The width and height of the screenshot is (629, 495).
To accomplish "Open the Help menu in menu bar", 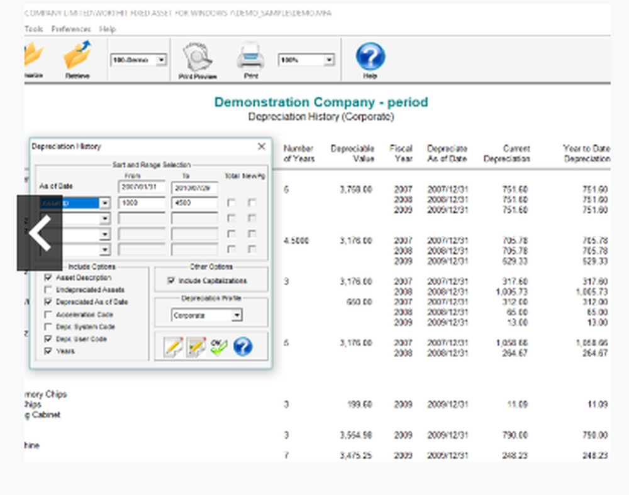I will point(108,29).
